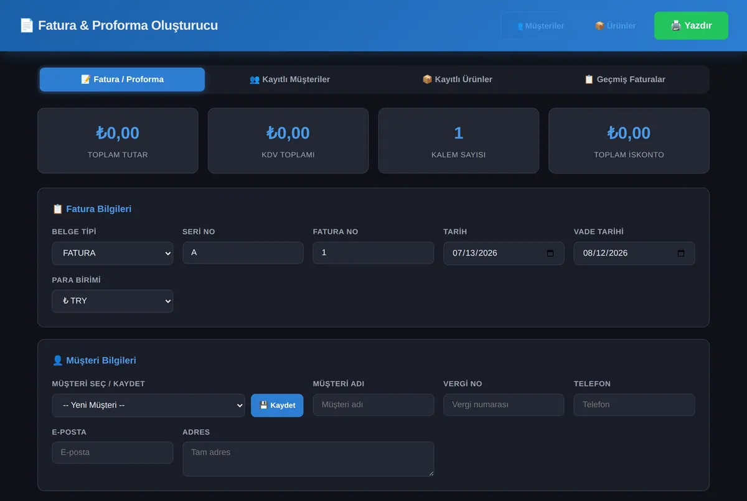Viewport: 747px width, 501px height.
Task: Click the Ürünler header button
Action: coord(615,25)
